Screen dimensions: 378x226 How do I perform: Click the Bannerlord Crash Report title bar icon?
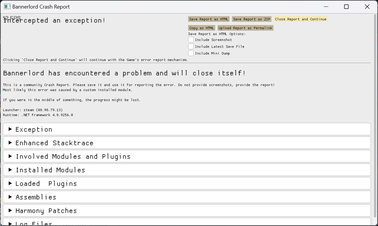7,6
